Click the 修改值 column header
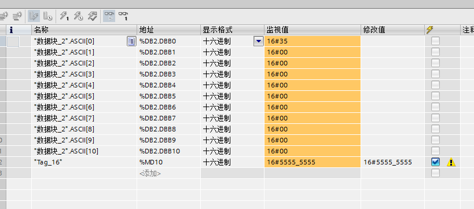The width and height of the screenshot is (474, 209). tap(392, 30)
